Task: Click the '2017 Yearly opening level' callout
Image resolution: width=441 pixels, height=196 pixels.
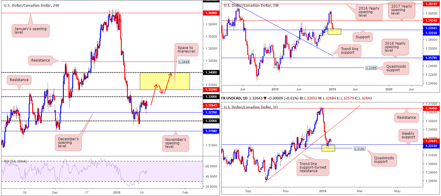Action: (401, 10)
